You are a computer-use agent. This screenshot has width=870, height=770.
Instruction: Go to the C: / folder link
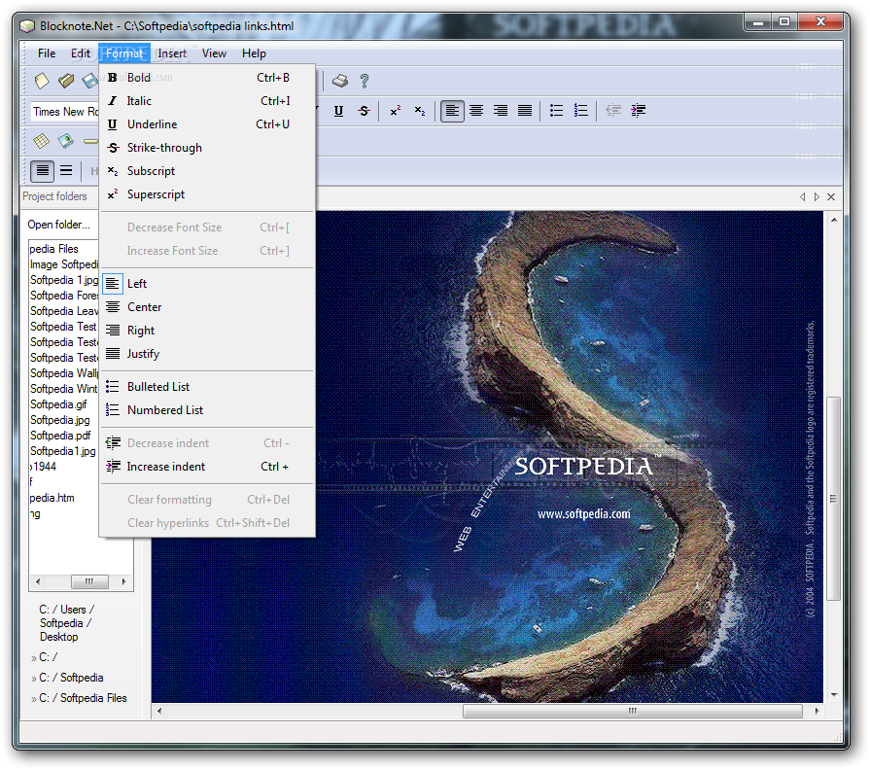point(49,657)
